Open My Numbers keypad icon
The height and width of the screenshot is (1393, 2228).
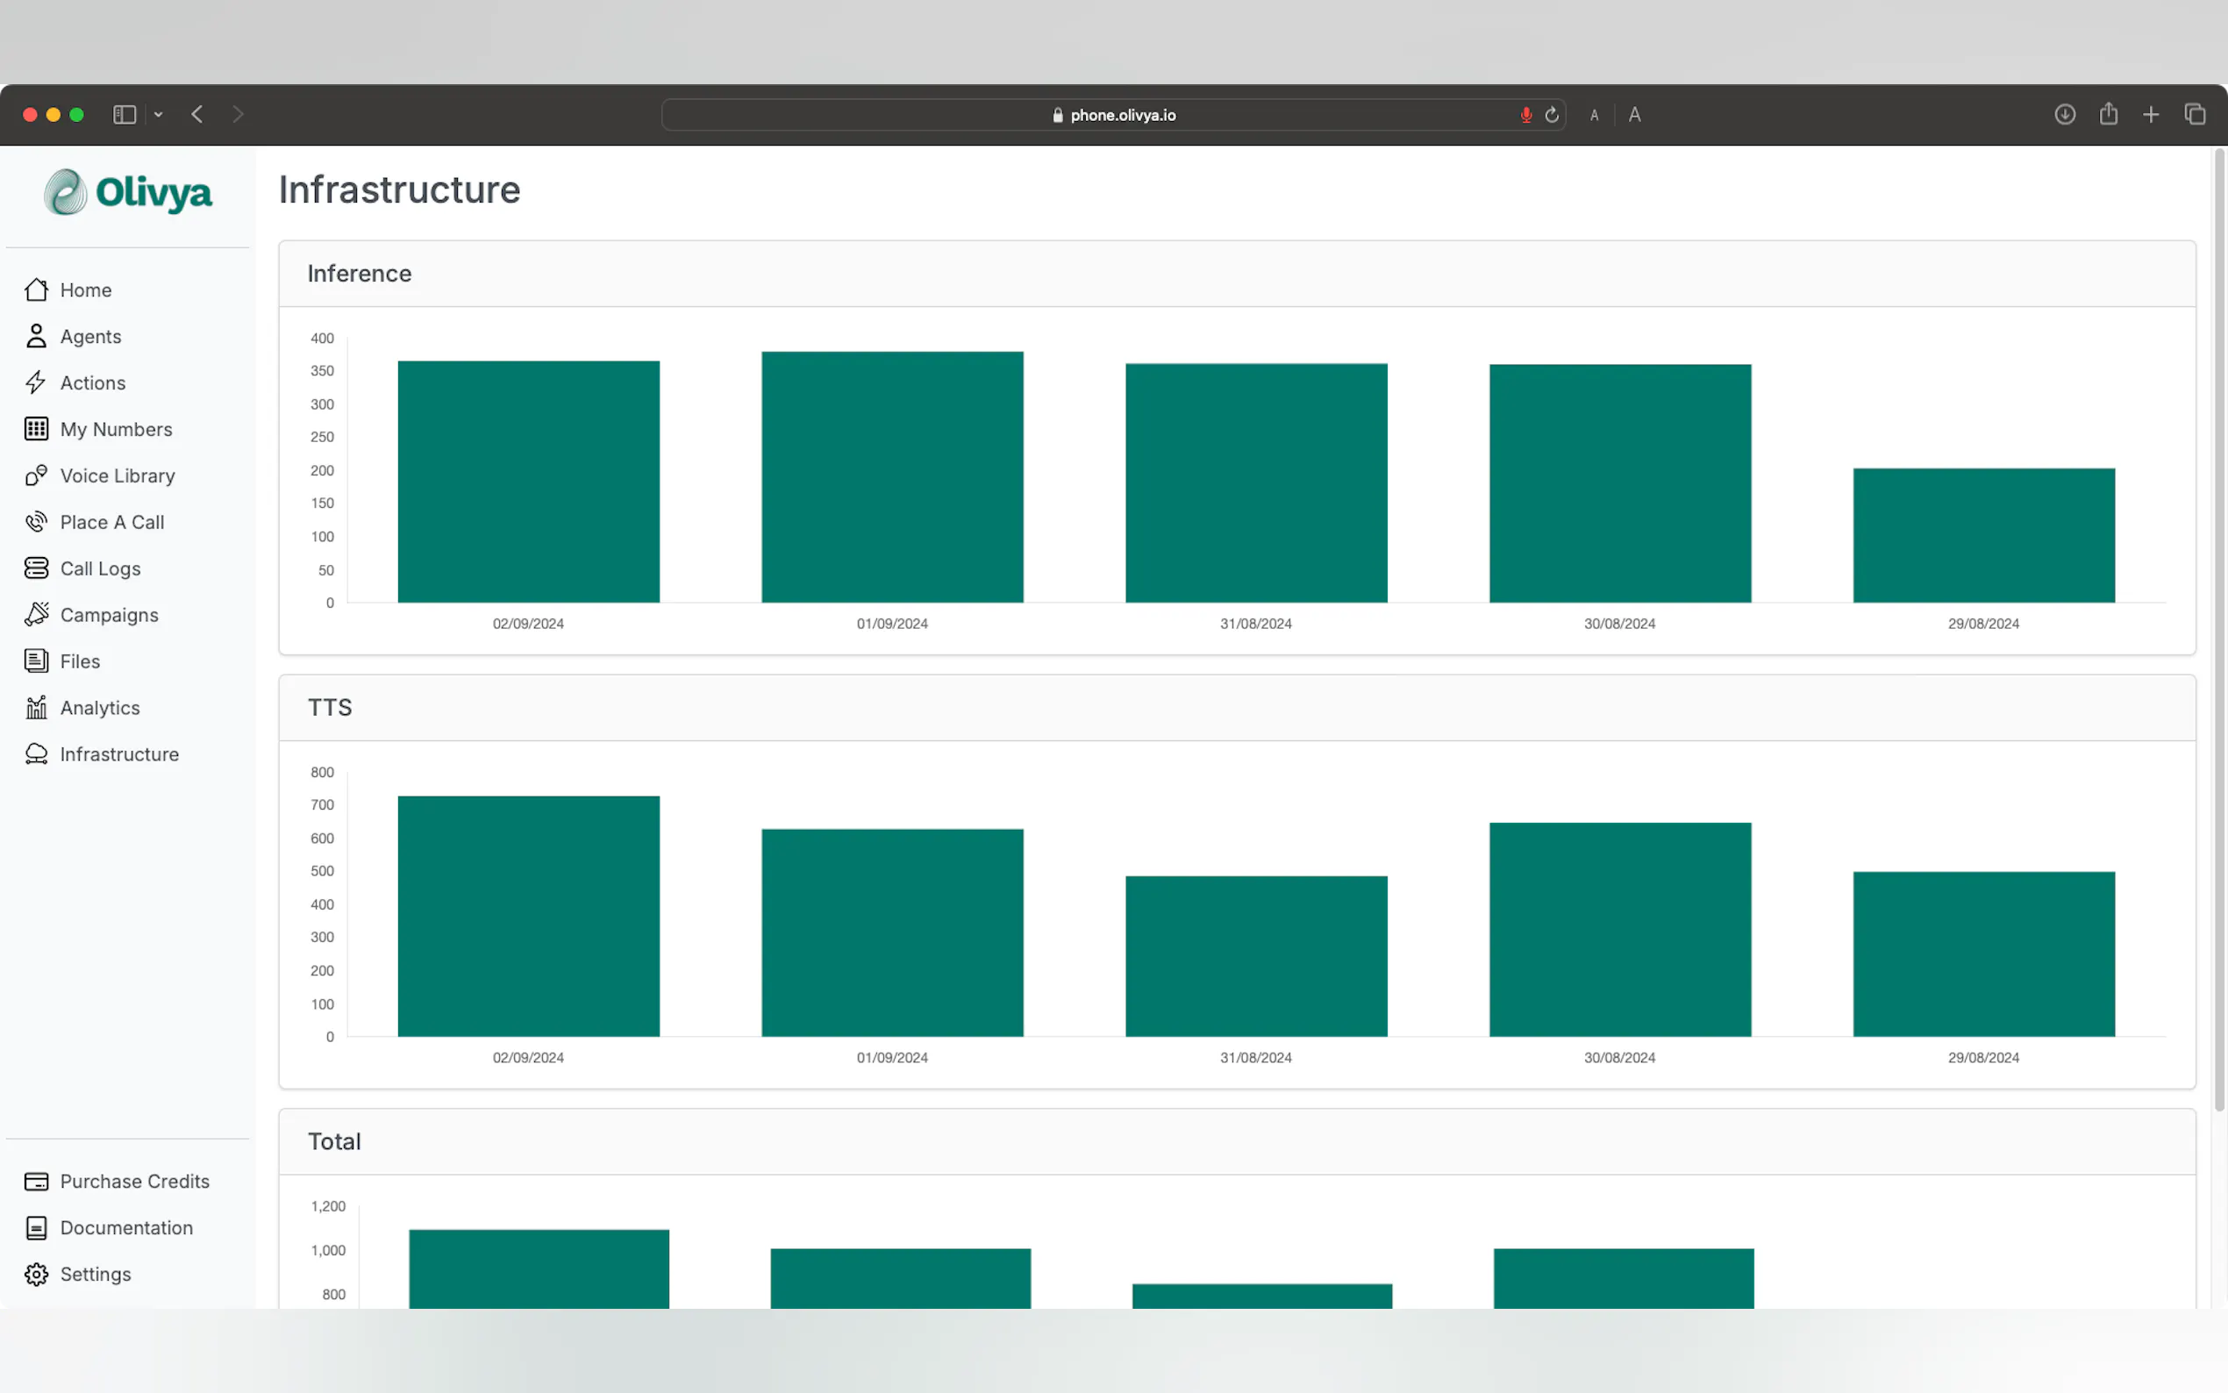click(36, 429)
